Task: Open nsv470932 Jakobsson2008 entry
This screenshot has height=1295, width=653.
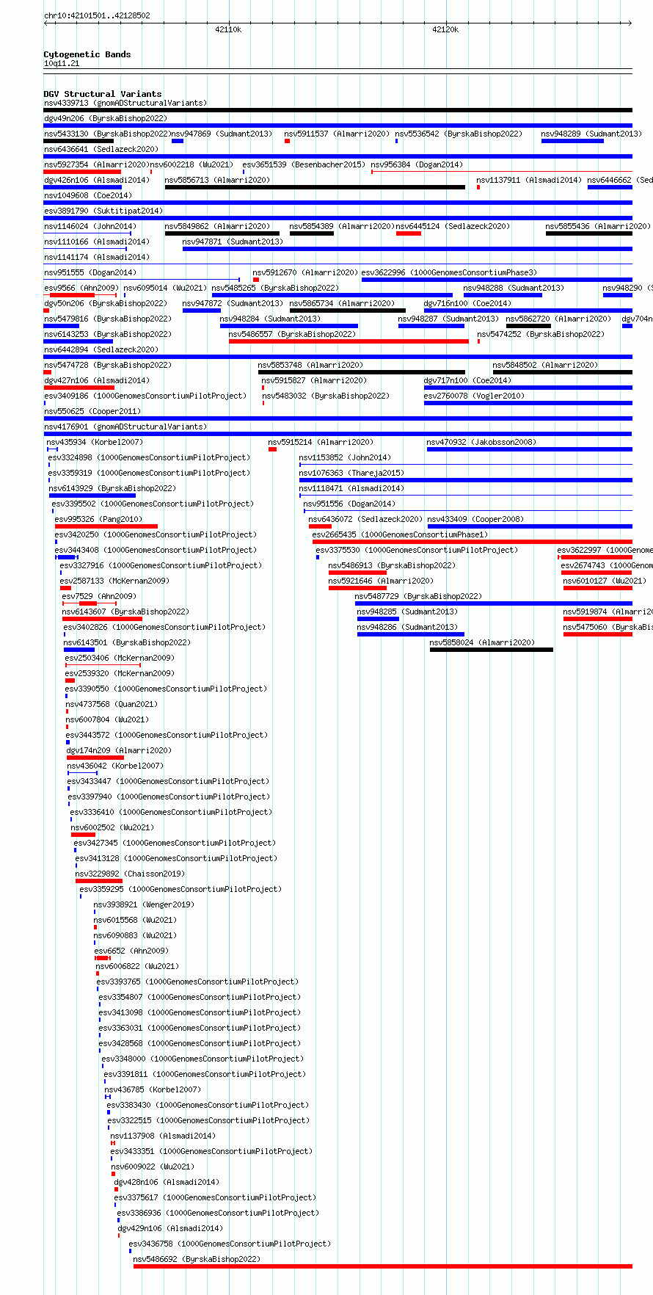Action: point(481,442)
